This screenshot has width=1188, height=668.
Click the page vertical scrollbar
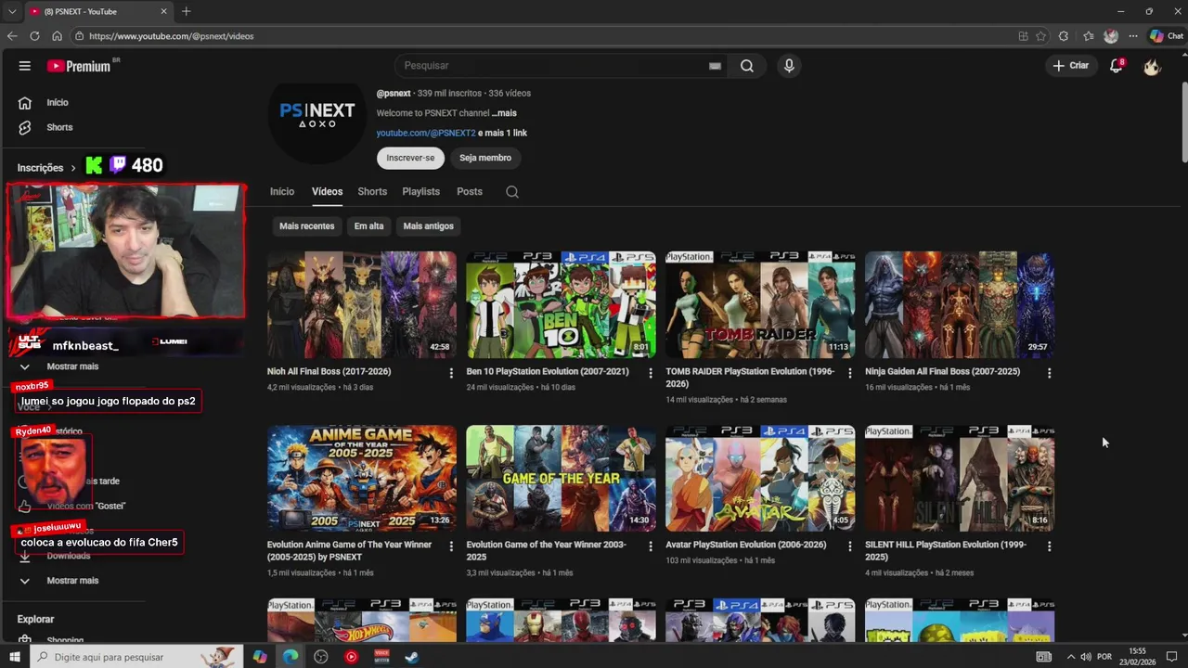(x=1183, y=121)
